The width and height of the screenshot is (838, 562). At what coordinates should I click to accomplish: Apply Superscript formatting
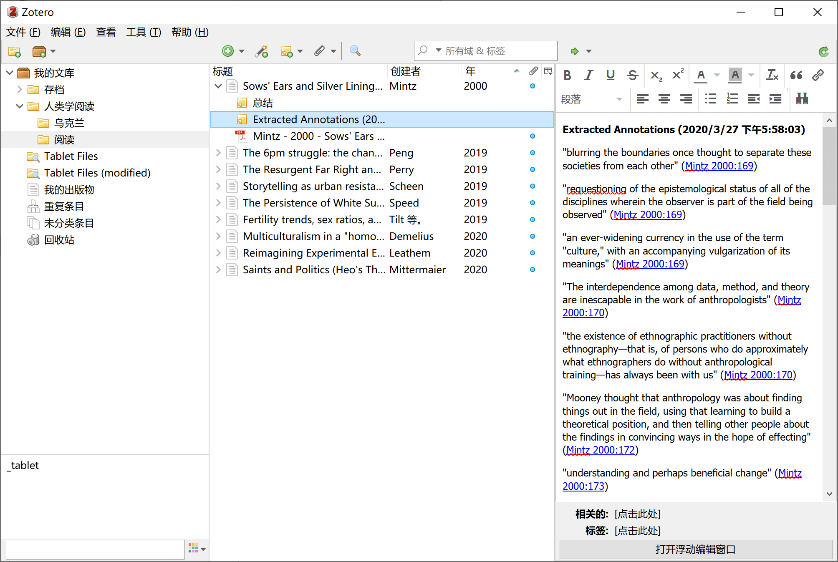tap(678, 75)
